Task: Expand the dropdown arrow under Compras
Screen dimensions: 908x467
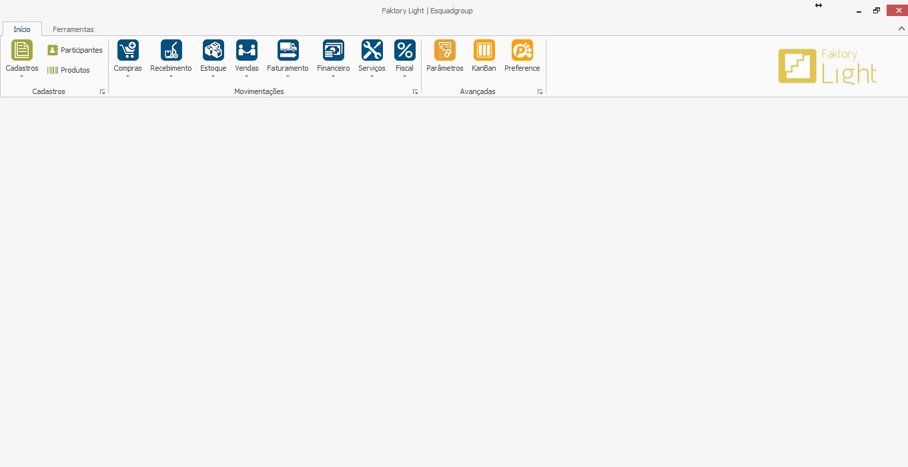Action: (127, 77)
